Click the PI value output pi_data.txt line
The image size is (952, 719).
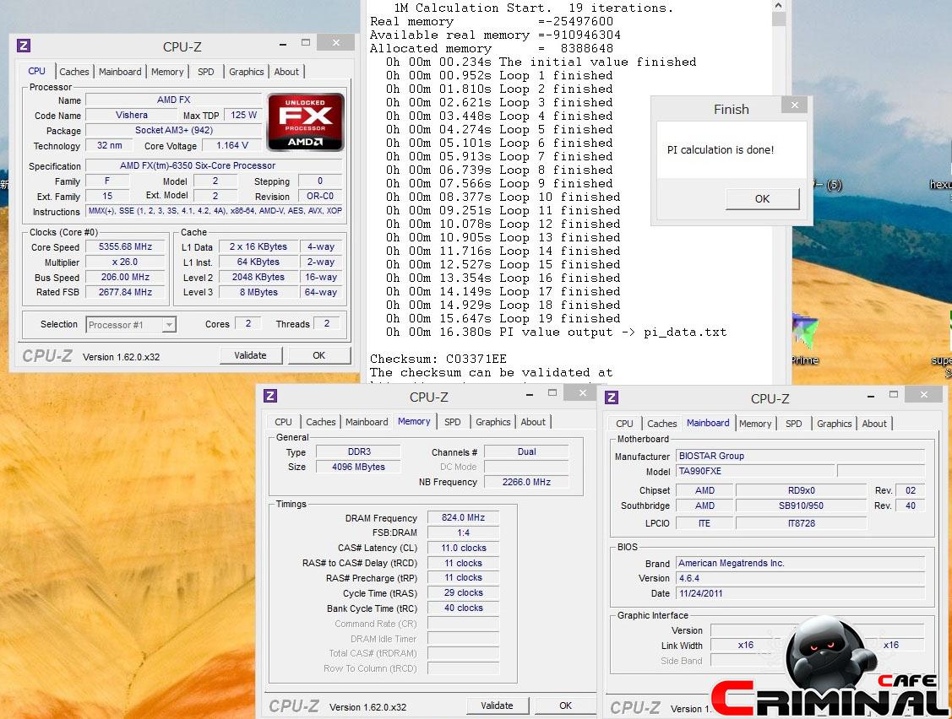[556, 332]
